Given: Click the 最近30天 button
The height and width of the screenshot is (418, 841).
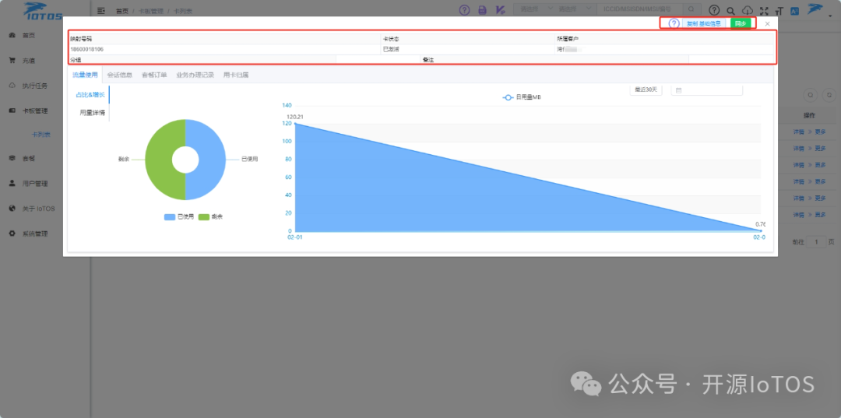Looking at the screenshot, I should [x=646, y=90].
